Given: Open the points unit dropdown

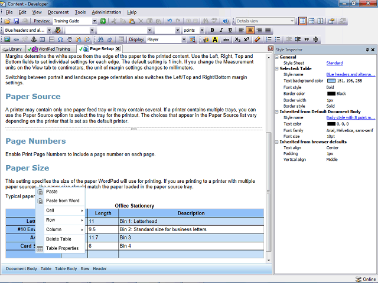Looking at the screenshot, I should tap(202, 30).
